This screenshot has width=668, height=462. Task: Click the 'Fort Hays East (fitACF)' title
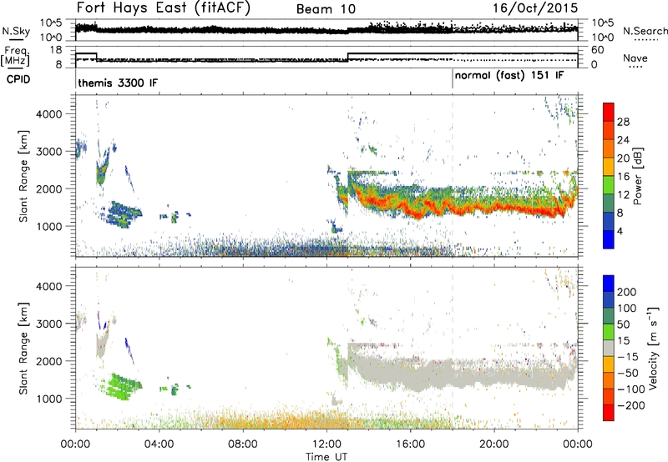tap(164, 8)
